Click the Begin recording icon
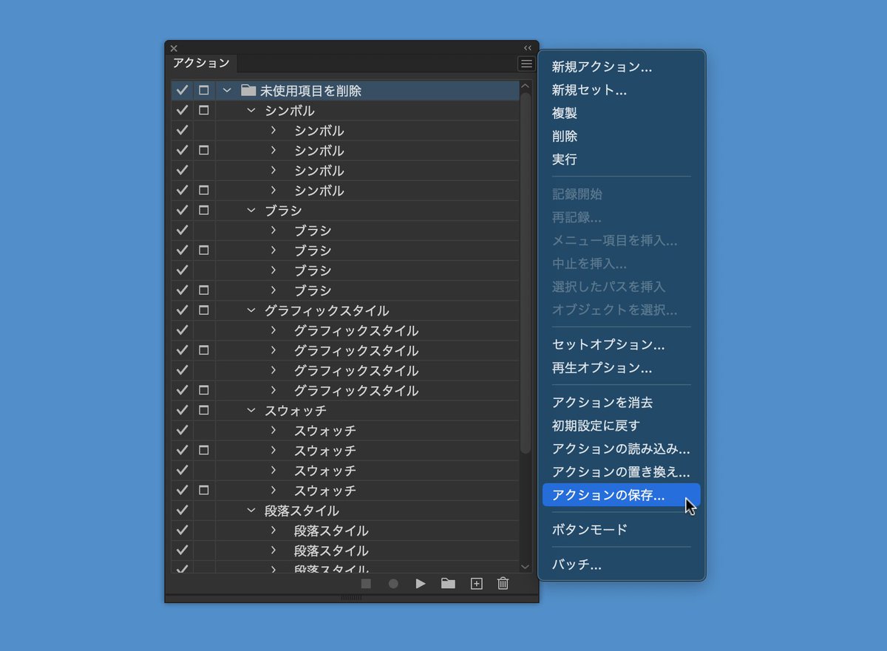The width and height of the screenshot is (887, 651). coord(392,584)
